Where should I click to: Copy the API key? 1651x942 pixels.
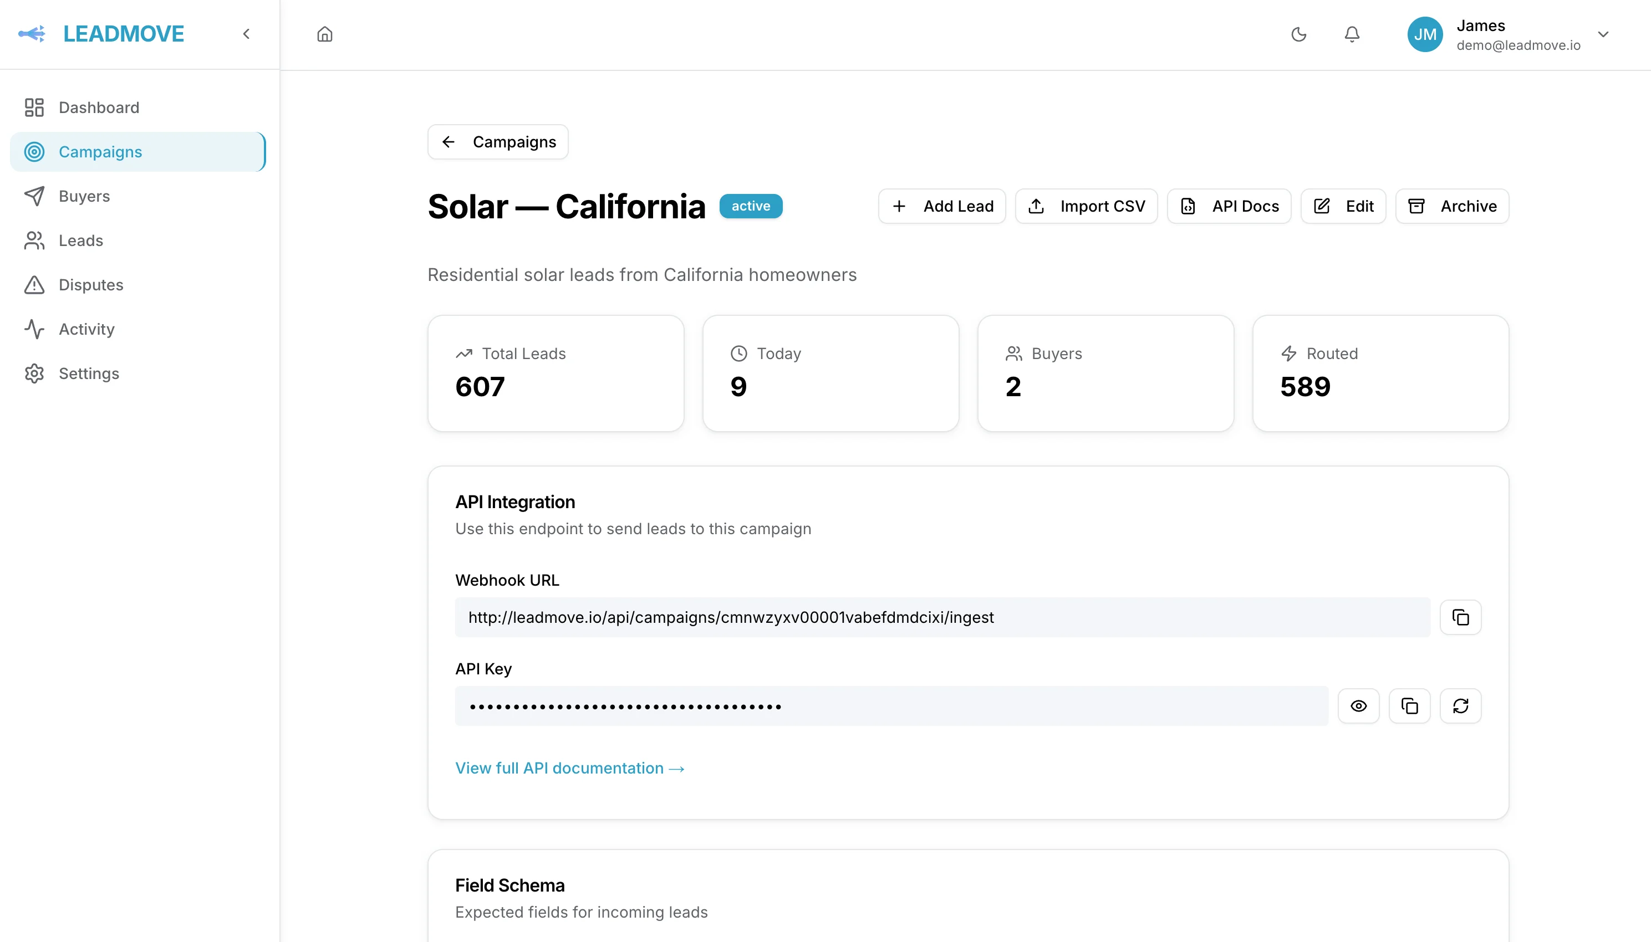click(x=1409, y=706)
